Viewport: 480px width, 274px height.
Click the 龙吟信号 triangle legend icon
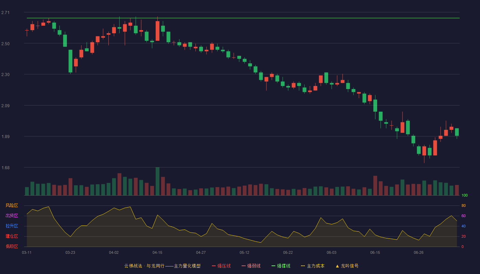point(337,266)
